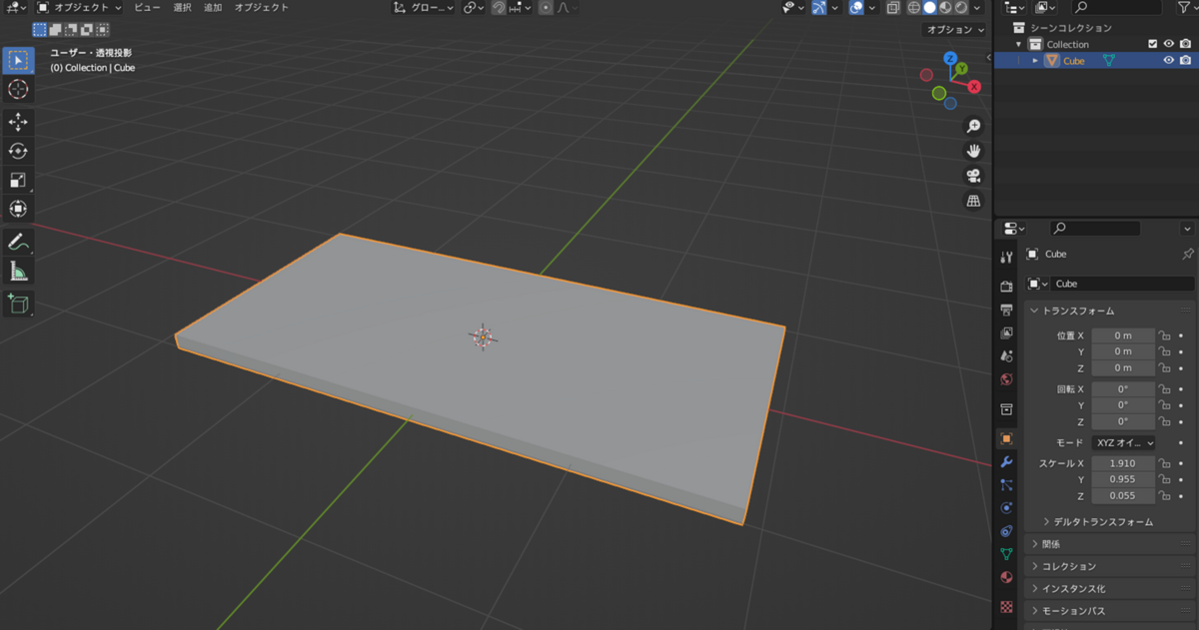Open the Physics properties tab
1199x630 pixels.
(x=1006, y=508)
